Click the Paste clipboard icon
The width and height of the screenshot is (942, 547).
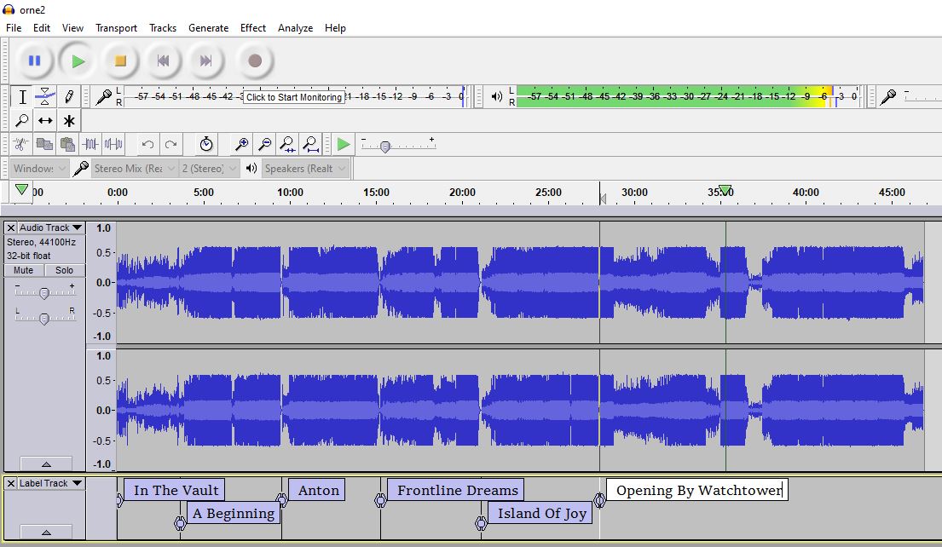[x=67, y=144]
